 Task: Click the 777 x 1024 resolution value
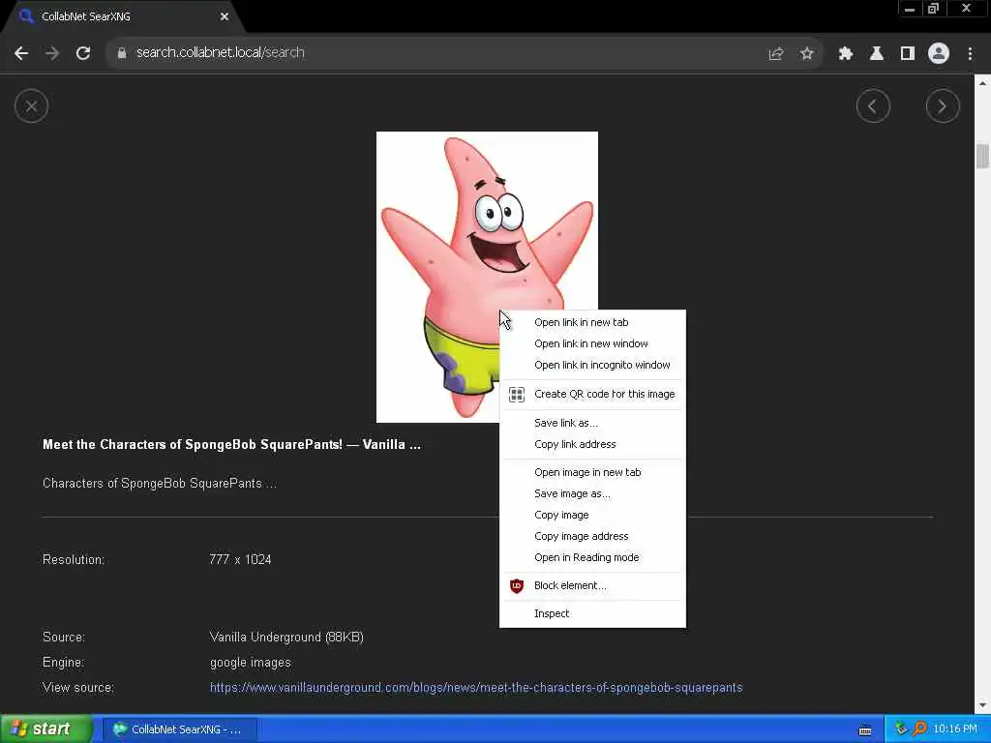240,560
